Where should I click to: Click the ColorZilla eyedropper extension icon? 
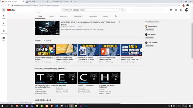tap(183, 5)
